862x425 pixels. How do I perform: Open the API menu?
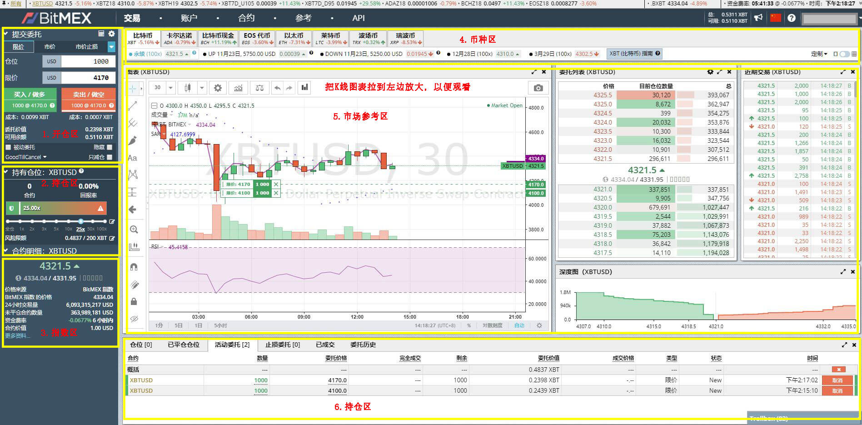click(x=359, y=18)
